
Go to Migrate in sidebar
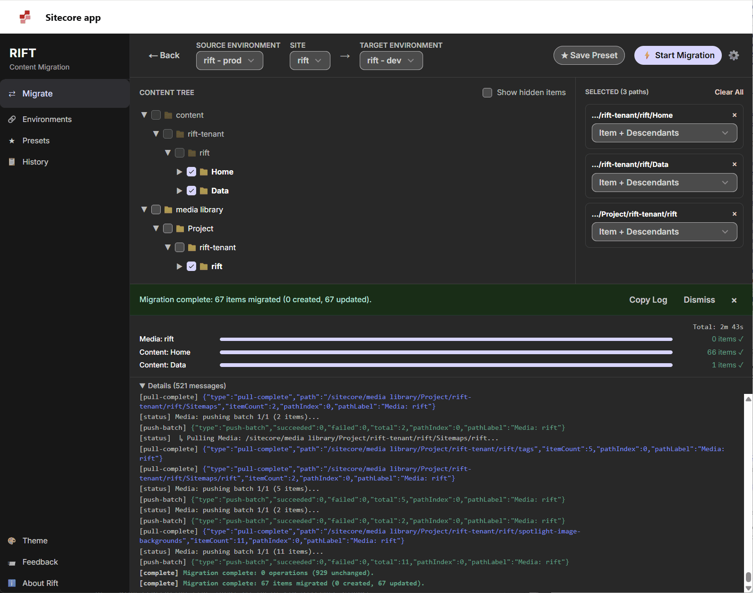click(x=65, y=94)
